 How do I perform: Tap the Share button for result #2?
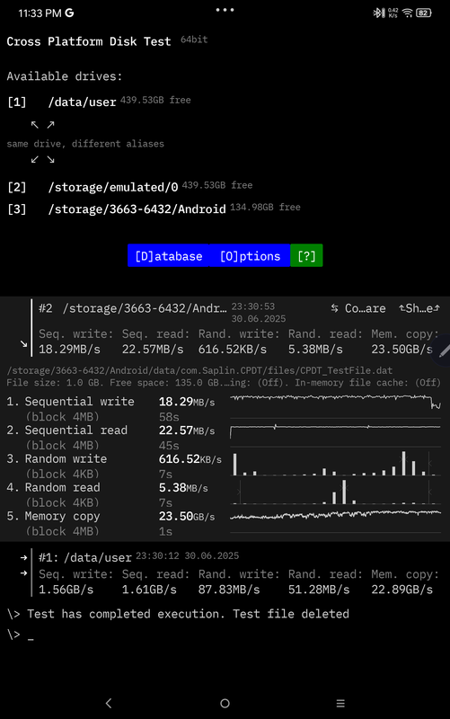pyautogui.click(x=419, y=308)
